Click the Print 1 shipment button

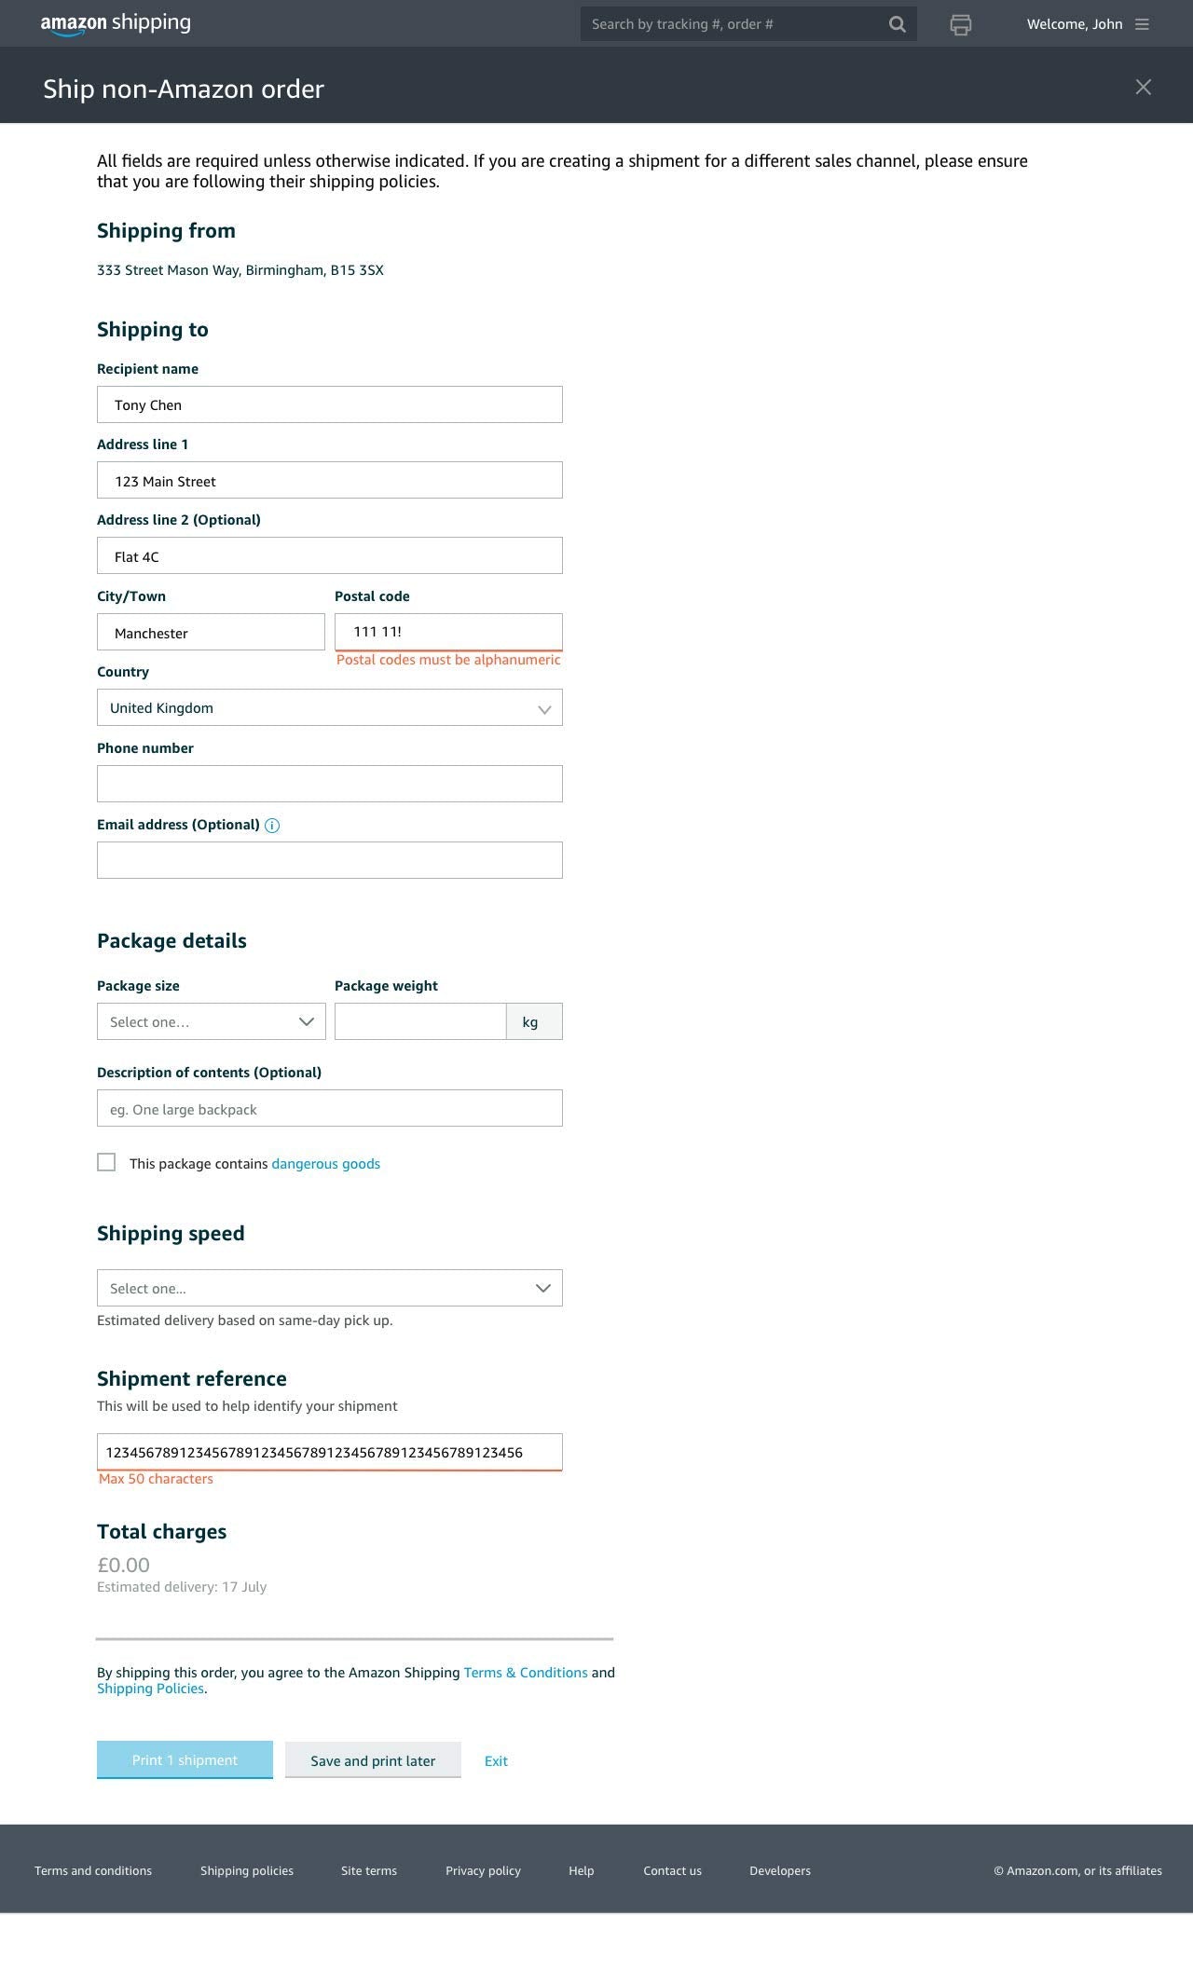coord(185,1759)
